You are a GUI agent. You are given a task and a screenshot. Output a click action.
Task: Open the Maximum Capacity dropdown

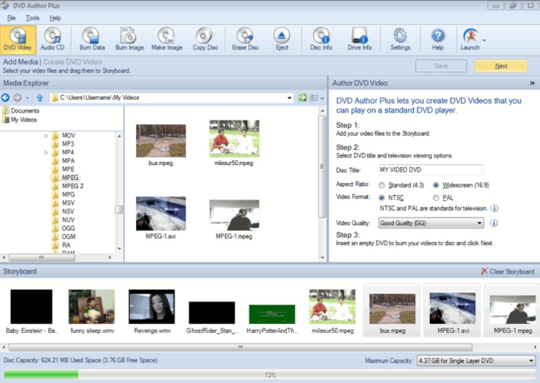pos(529,360)
